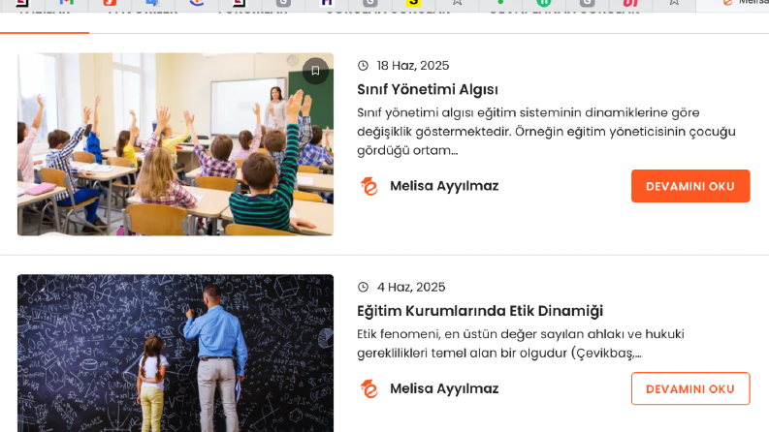Click author logo in Eğitim Kurumlarında Etik Dinamiği card
Image resolution: width=769 pixels, height=432 pixels.
pyautogui.click(x=369, y=389)
